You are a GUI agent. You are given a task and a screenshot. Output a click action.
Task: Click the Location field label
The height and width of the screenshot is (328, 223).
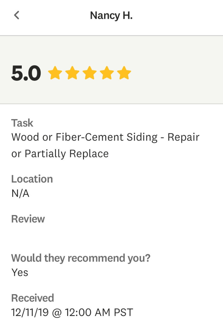(32, 179)
